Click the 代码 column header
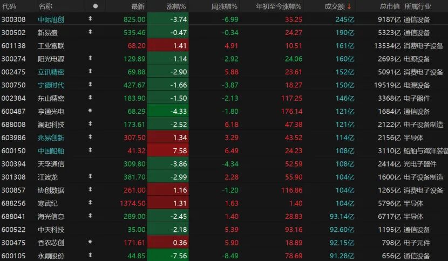This screenshot has height=261, width=448. [9, 6]
